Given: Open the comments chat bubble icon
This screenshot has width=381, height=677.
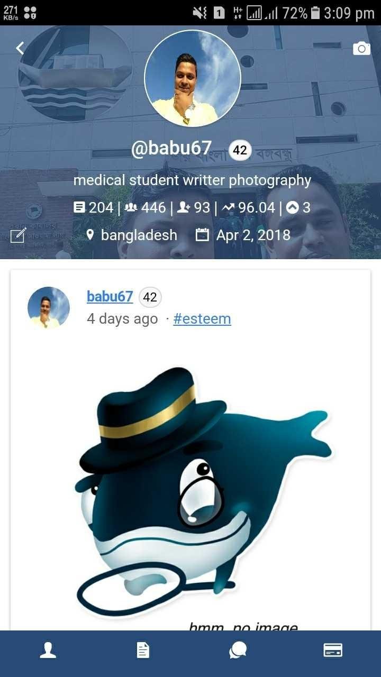Looking at the screenshot, I should click(x=238, y=650).
